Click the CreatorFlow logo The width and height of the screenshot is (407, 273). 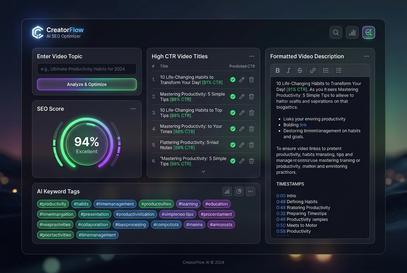tap(38, 32)
